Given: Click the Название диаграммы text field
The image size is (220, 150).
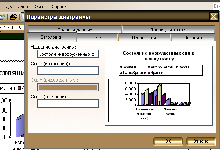Looking at the screenshot, I should coord(68,54).
